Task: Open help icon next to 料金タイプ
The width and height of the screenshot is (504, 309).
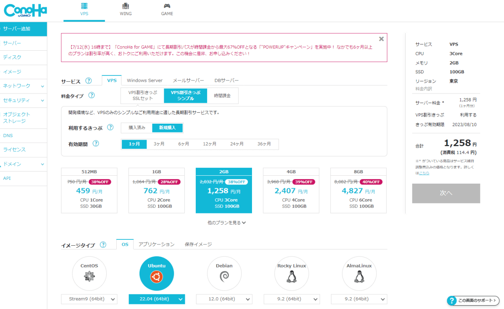Action: click(92, 96)
